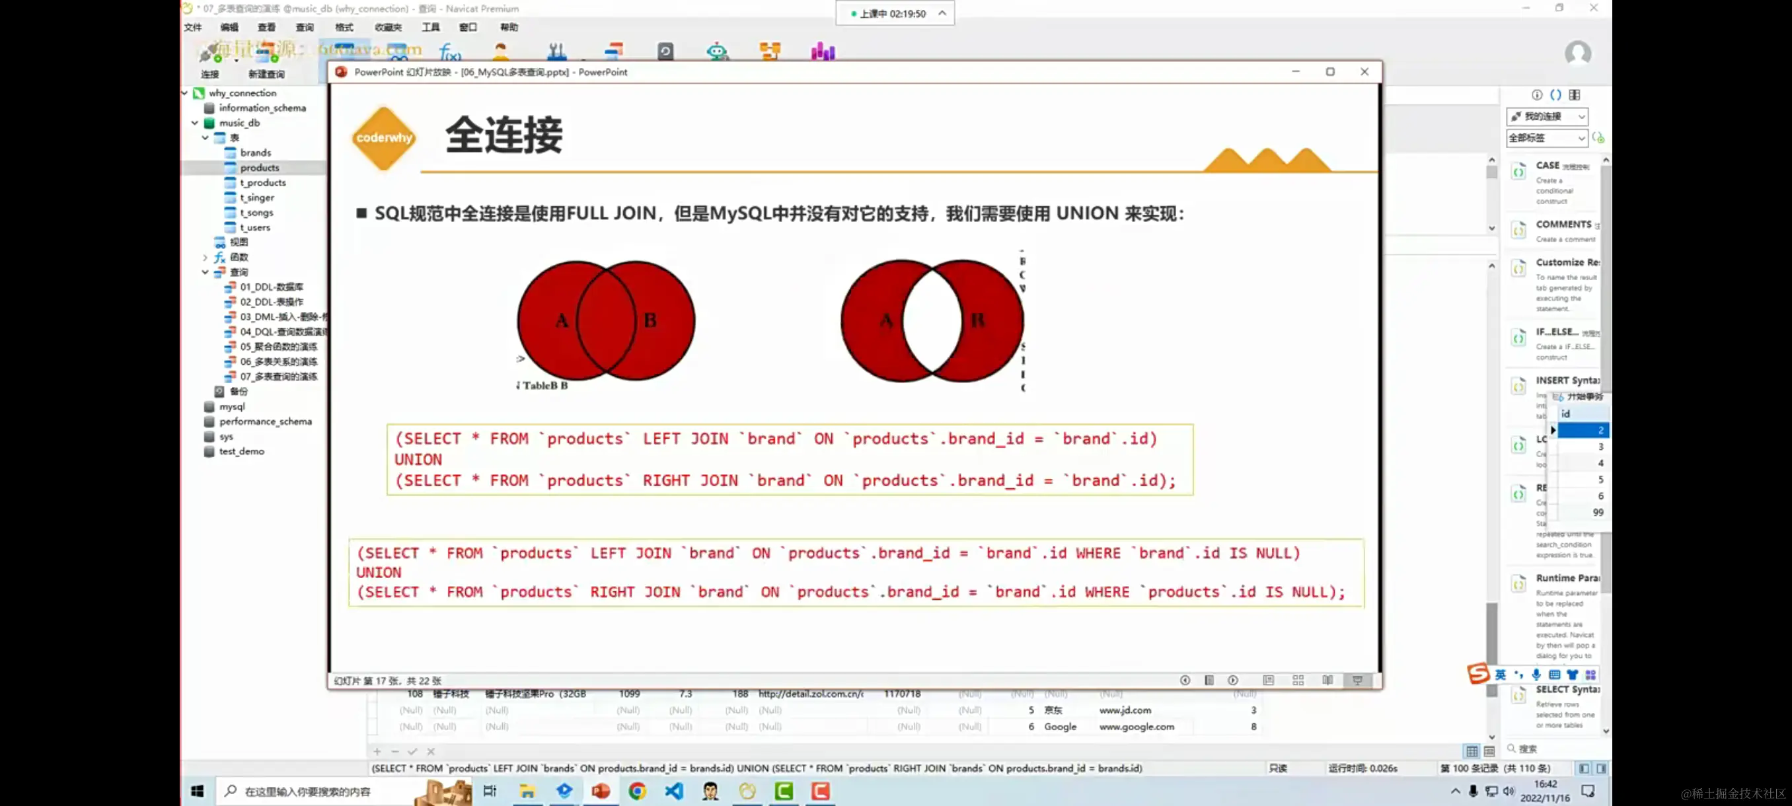
Task: Open the 我的连接 dropdown
Action: 1547,116
